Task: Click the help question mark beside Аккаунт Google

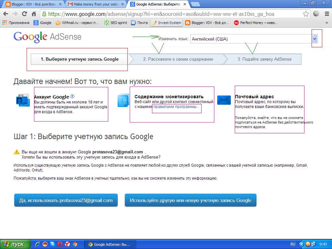Action: [72, 96]
